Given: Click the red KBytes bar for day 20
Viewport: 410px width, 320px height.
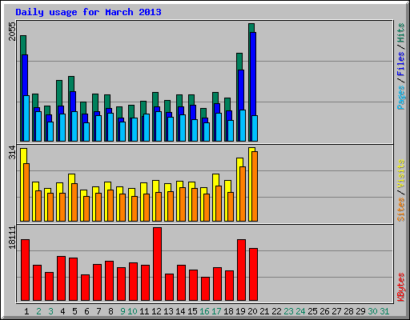Looking at the screenshot, I should coord(254,274).
